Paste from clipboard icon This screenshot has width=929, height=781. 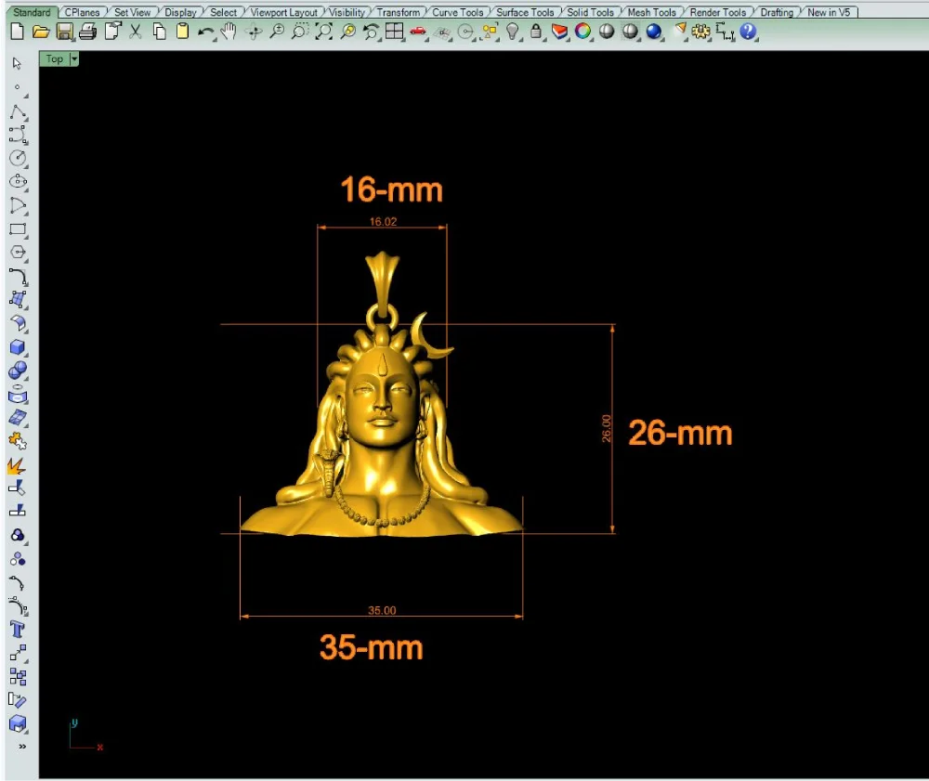pos(182,32)
